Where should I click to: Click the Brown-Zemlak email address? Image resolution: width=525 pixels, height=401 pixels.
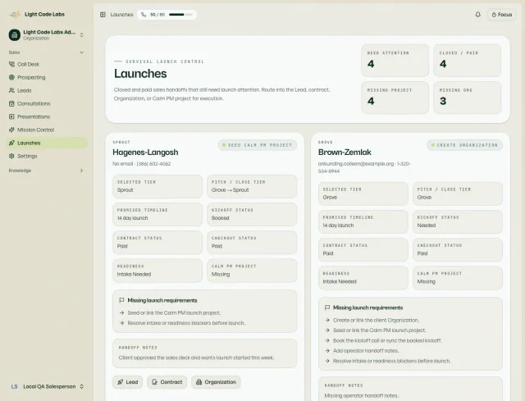356,164
